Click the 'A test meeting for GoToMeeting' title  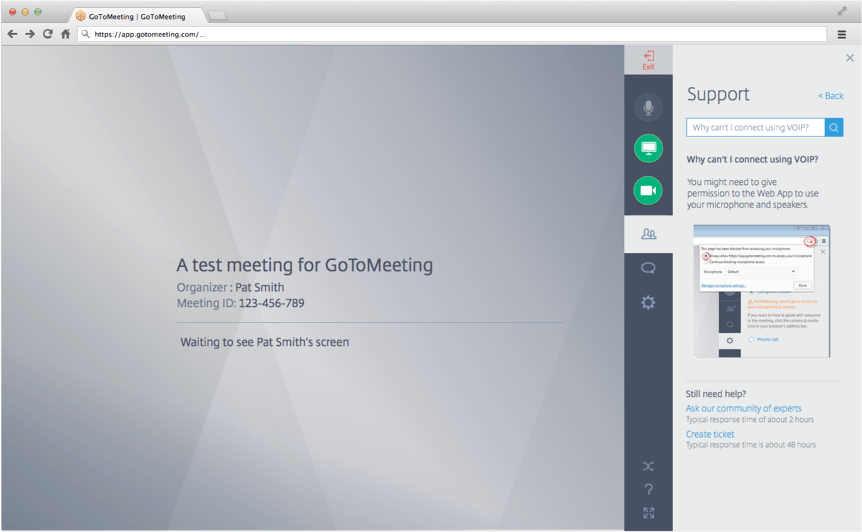(x=305, y=265)
